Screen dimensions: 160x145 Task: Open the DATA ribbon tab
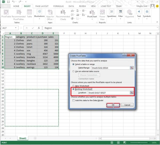tap(71, 6)
